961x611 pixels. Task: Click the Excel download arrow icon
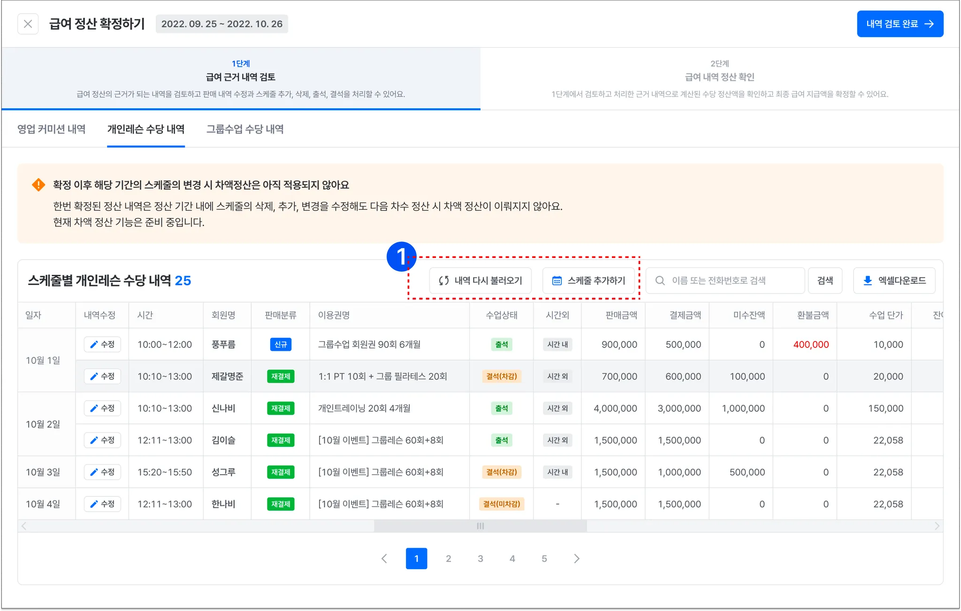click(868, 280)
